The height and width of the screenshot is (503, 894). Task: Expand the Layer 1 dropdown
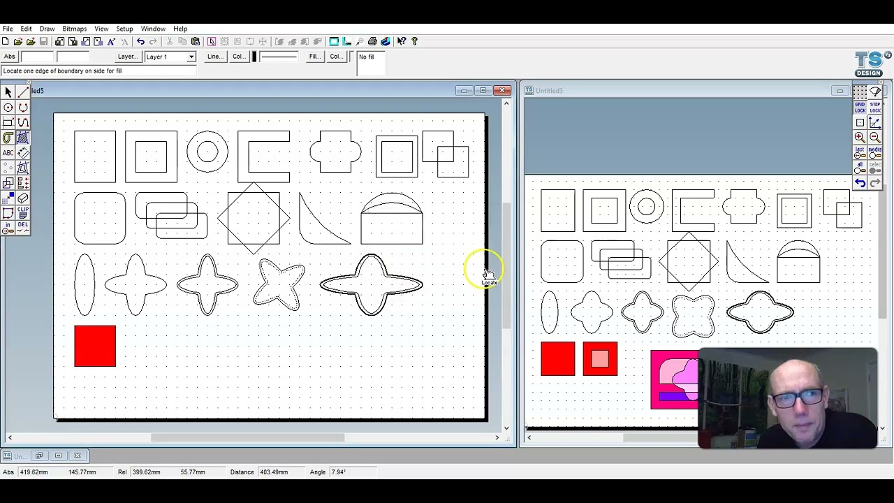[x=191, y=57]
